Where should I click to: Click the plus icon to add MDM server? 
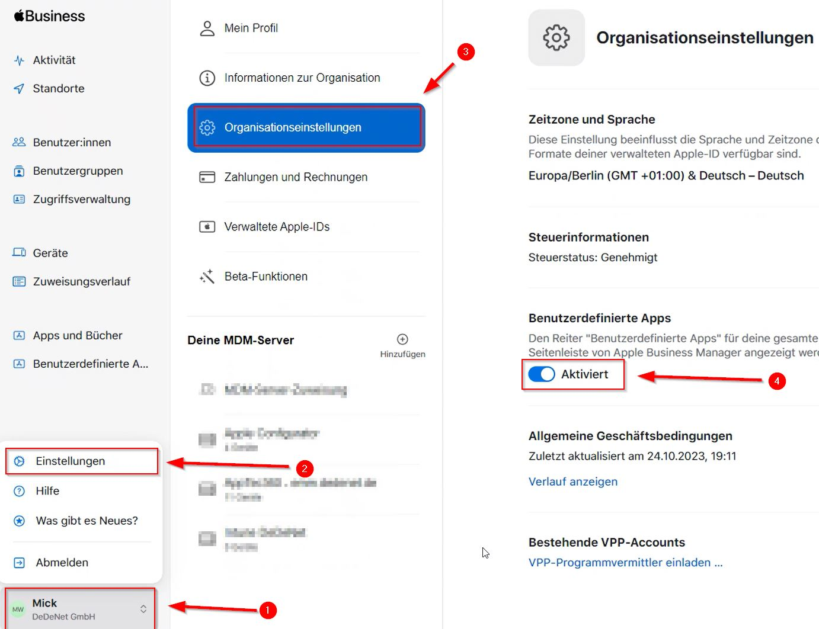(x=402, y=339)
